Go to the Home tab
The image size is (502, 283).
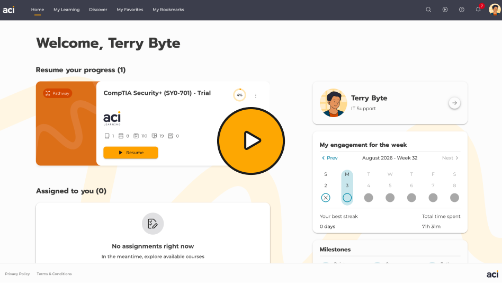click(38, 10)
